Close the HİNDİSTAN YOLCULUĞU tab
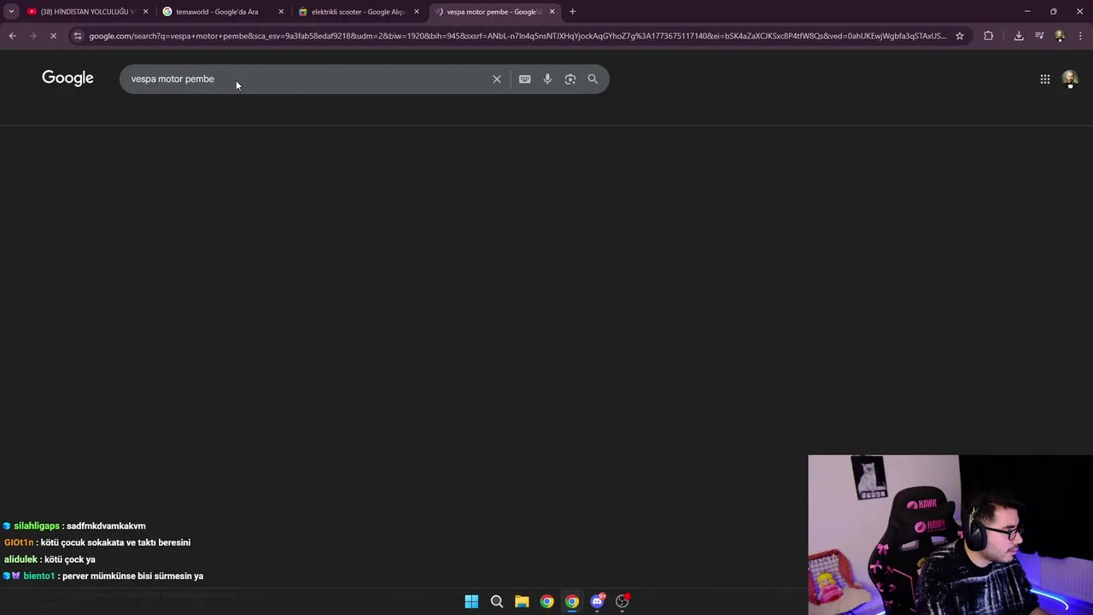Screen dimensions: 1093x615 coord(145,12)
